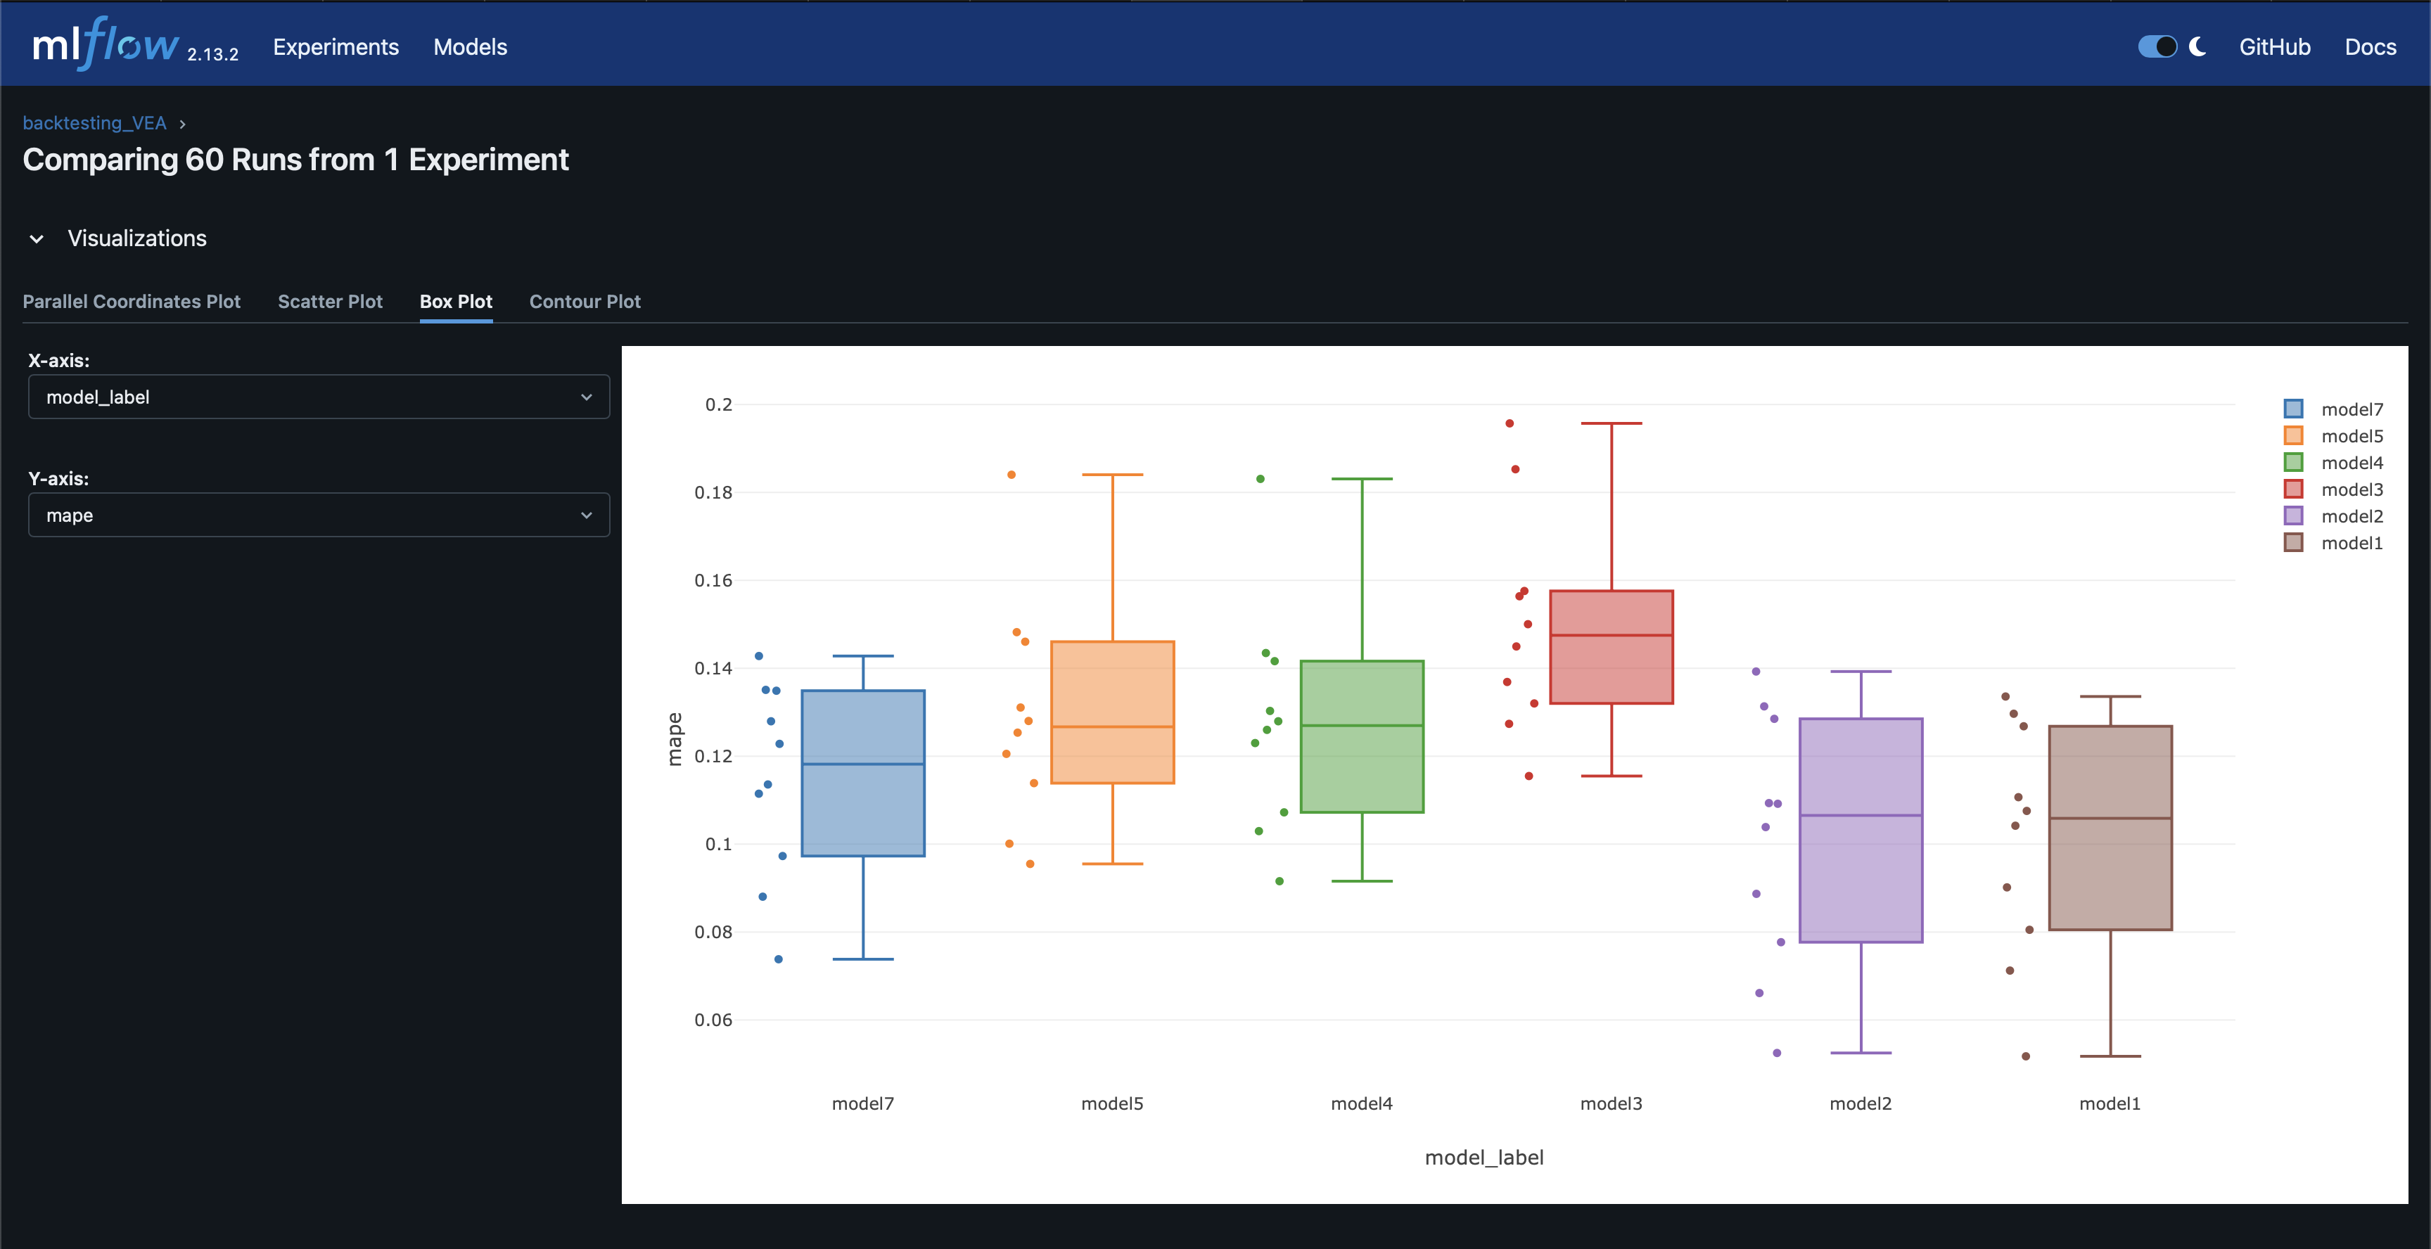2431x1249 pixels.
Task: Open the X-axis model_label dropdown
Action: (319, 397)
